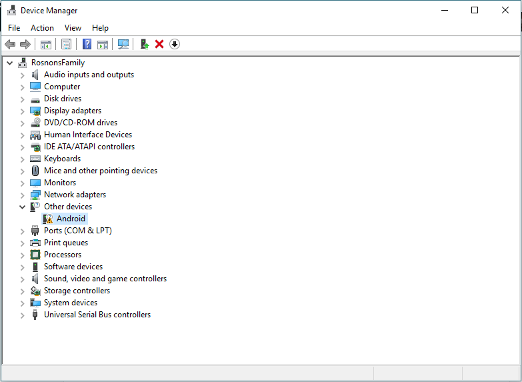Open the File menu
The height and width of the screenshot is (382, 522).
click(x=14, y=28)
